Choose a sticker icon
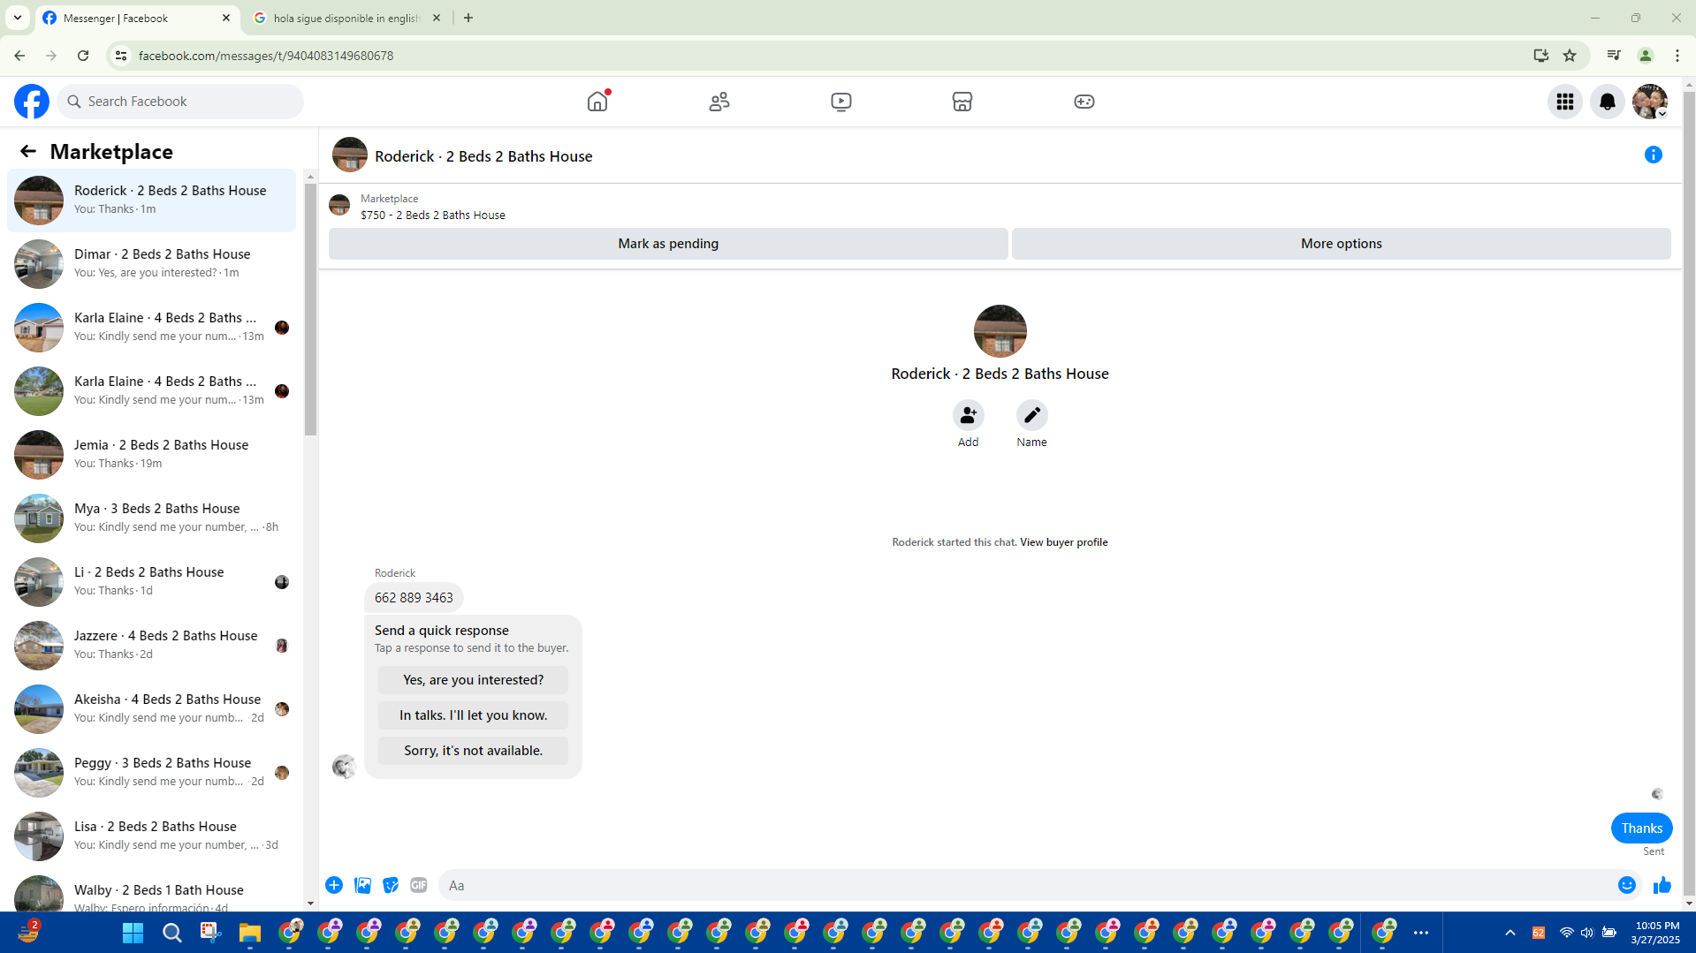Viewport: 1696px width, 953px height. click(x=391, y=885)
